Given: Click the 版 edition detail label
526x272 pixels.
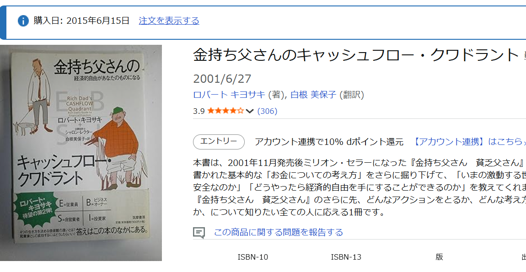Looking at the screenshot, I should tap(440, 257).
